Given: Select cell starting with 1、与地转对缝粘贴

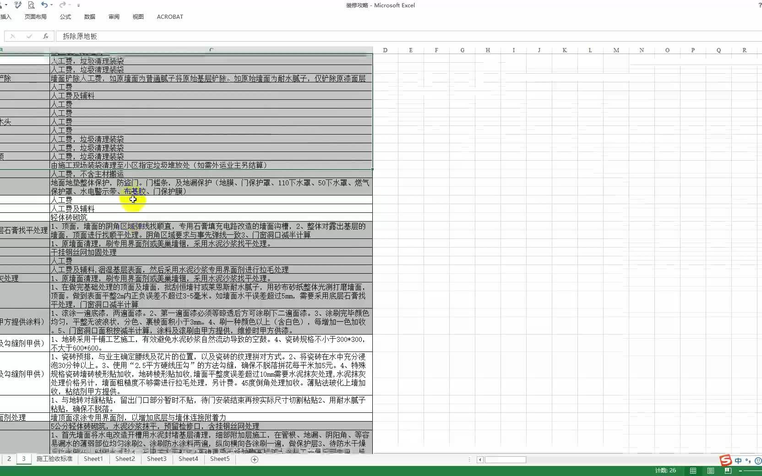Looking at the screenshot, I should pos(211,405).
